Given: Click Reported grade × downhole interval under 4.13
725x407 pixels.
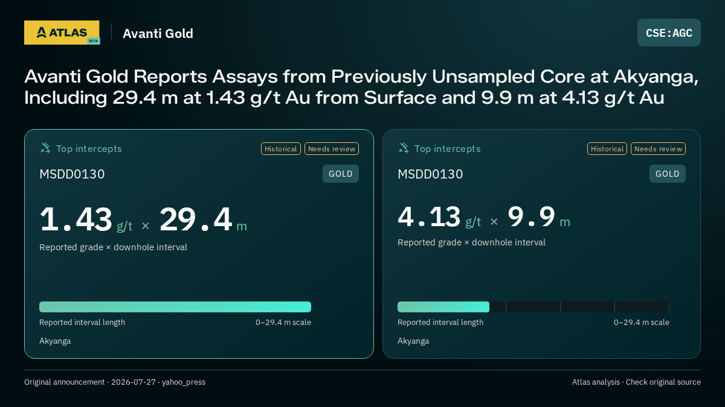Looking at the screenshot, I should point(471,242).
